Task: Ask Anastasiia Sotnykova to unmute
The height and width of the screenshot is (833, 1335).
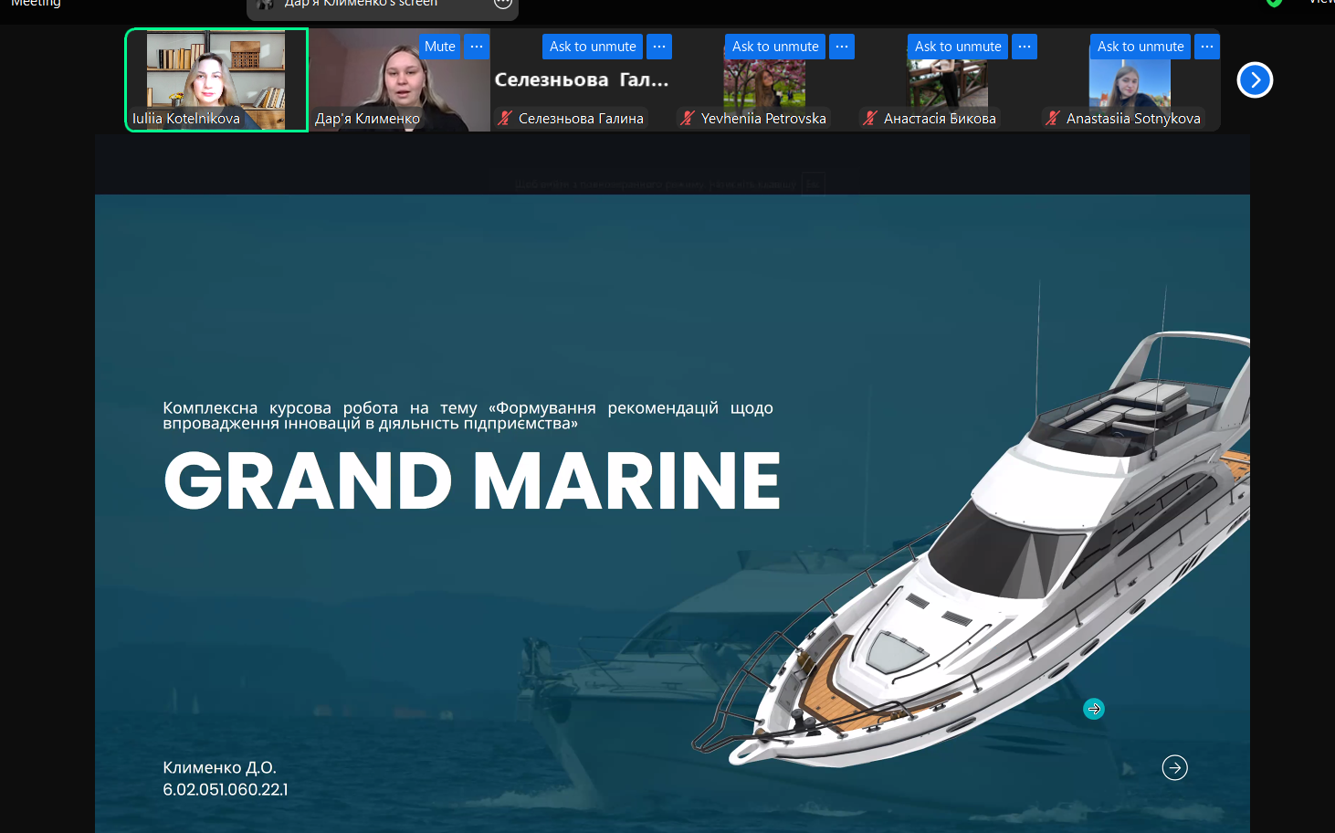Action: click(x=1141, y=47)
